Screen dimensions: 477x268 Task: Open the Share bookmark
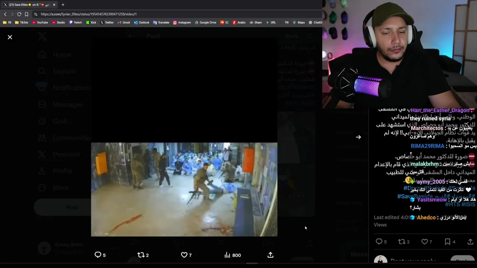256,22
